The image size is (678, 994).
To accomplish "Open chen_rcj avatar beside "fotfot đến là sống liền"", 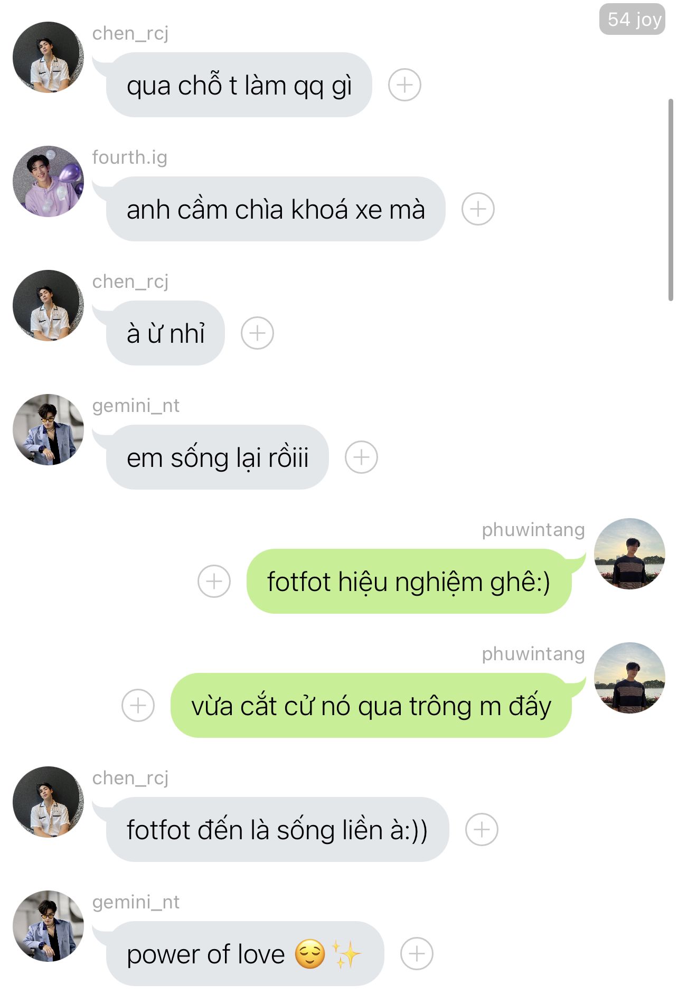I will click(48, 802).
